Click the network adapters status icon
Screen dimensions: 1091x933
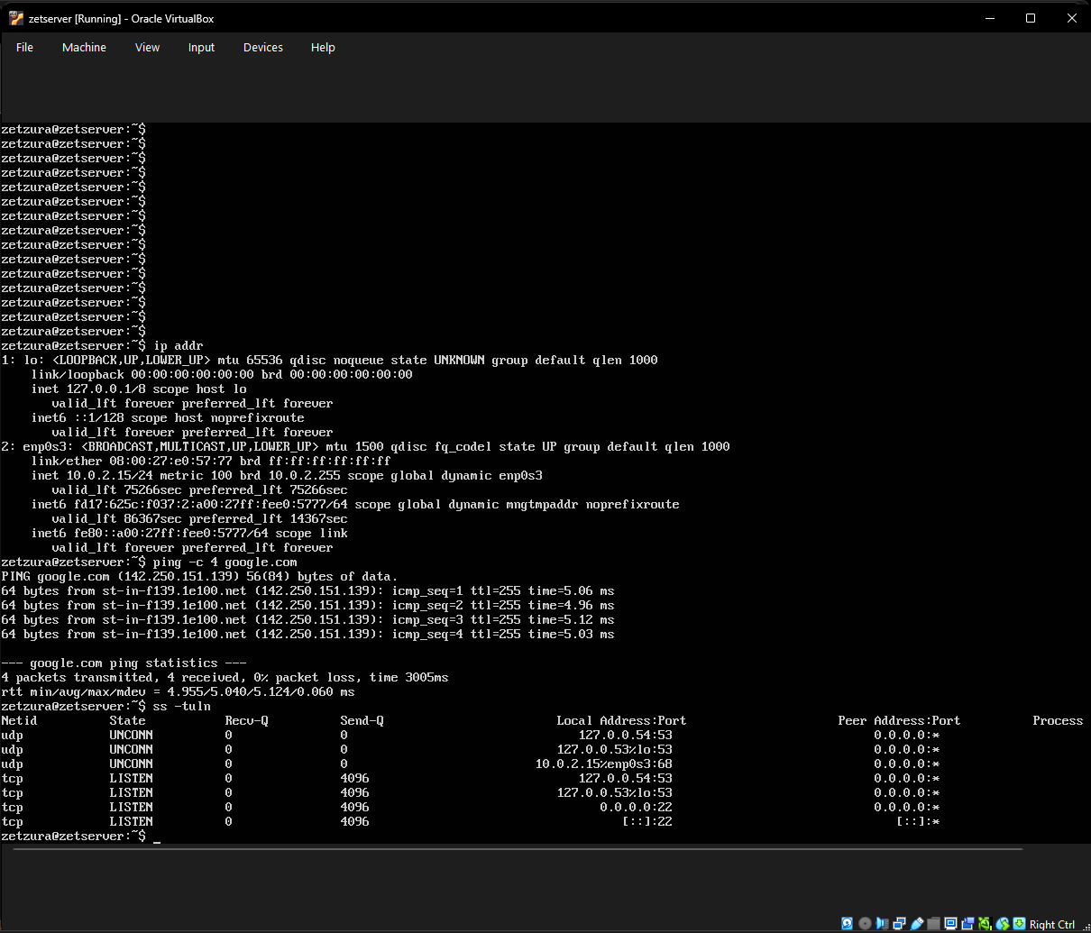[x=900, y=924]
